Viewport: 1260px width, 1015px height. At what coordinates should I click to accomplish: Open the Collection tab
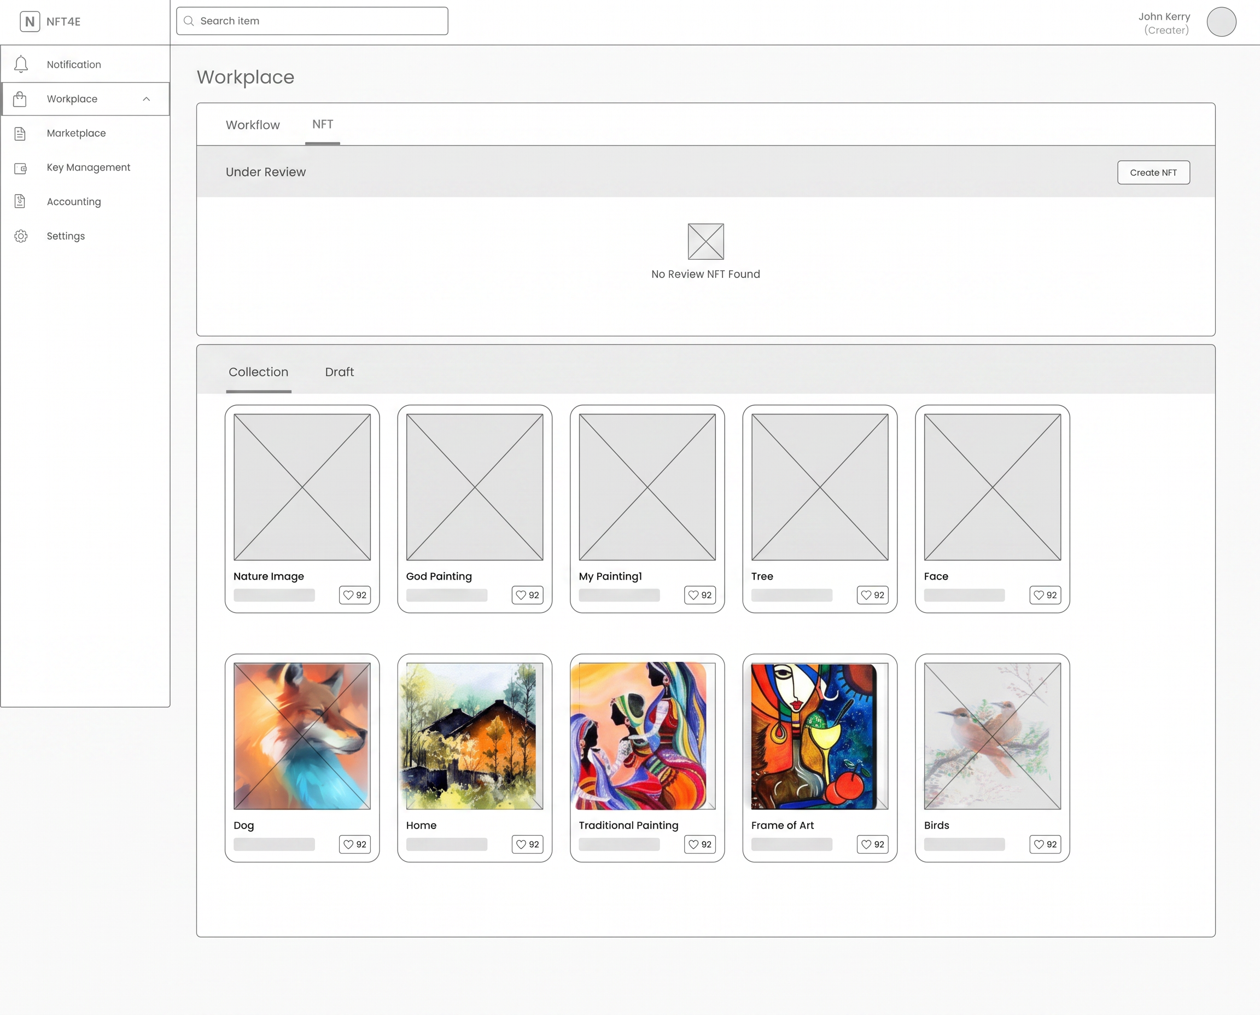point(259,372)
